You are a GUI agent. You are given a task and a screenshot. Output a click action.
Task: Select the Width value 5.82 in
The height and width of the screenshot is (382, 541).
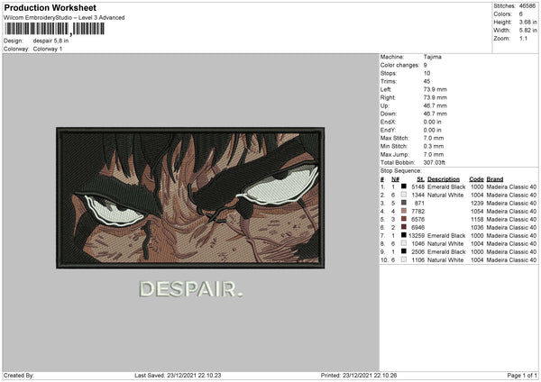[527, 31]
